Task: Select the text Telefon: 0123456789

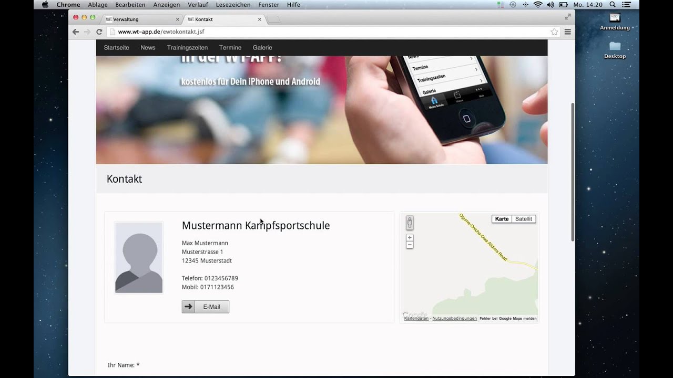Action: tap(210, 278)
